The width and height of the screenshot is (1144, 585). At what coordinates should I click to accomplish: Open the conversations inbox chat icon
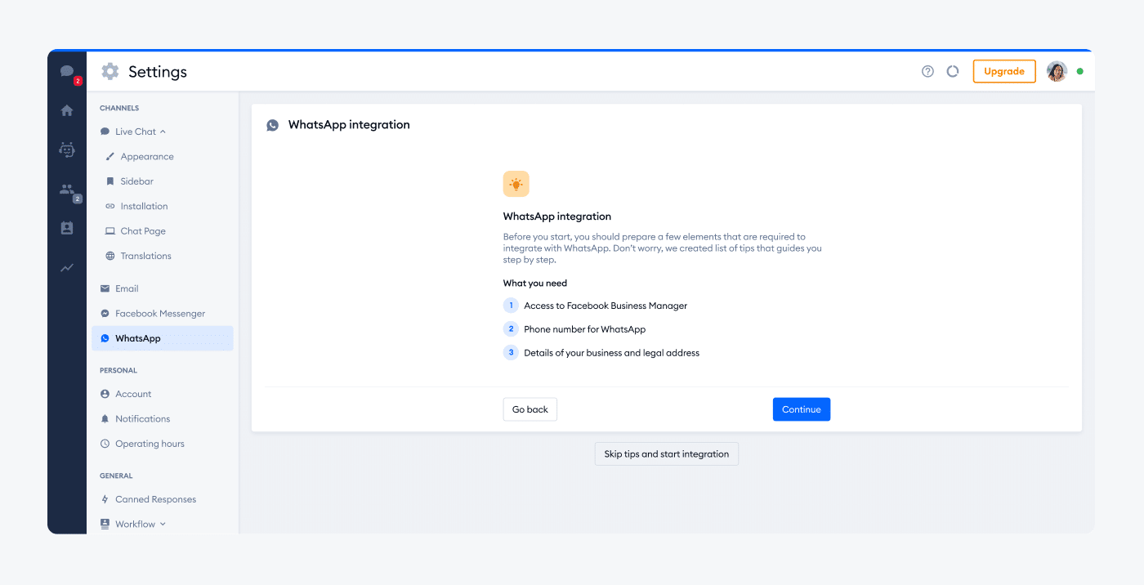click(x=67, y=72)
